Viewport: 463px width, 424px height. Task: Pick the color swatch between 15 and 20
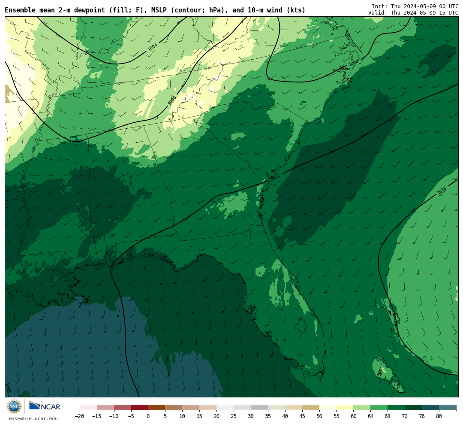(x=208, y=408)
